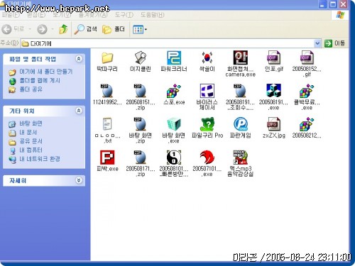This screenshot has height=266, width=355.
Task: Select the red bird 200507101 .exe icon
Action: [x=207, y=157]
